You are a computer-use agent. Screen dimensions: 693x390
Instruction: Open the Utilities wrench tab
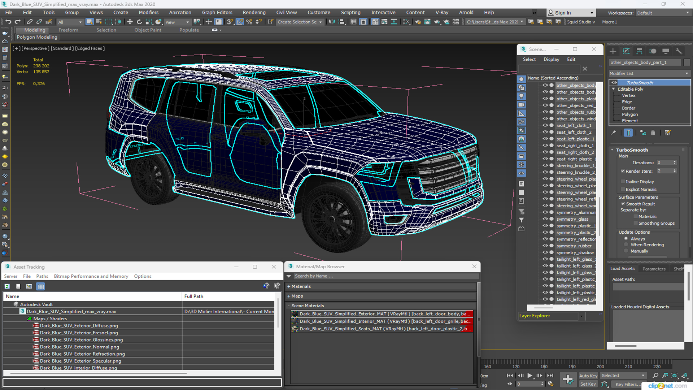[x=679, y=51]
